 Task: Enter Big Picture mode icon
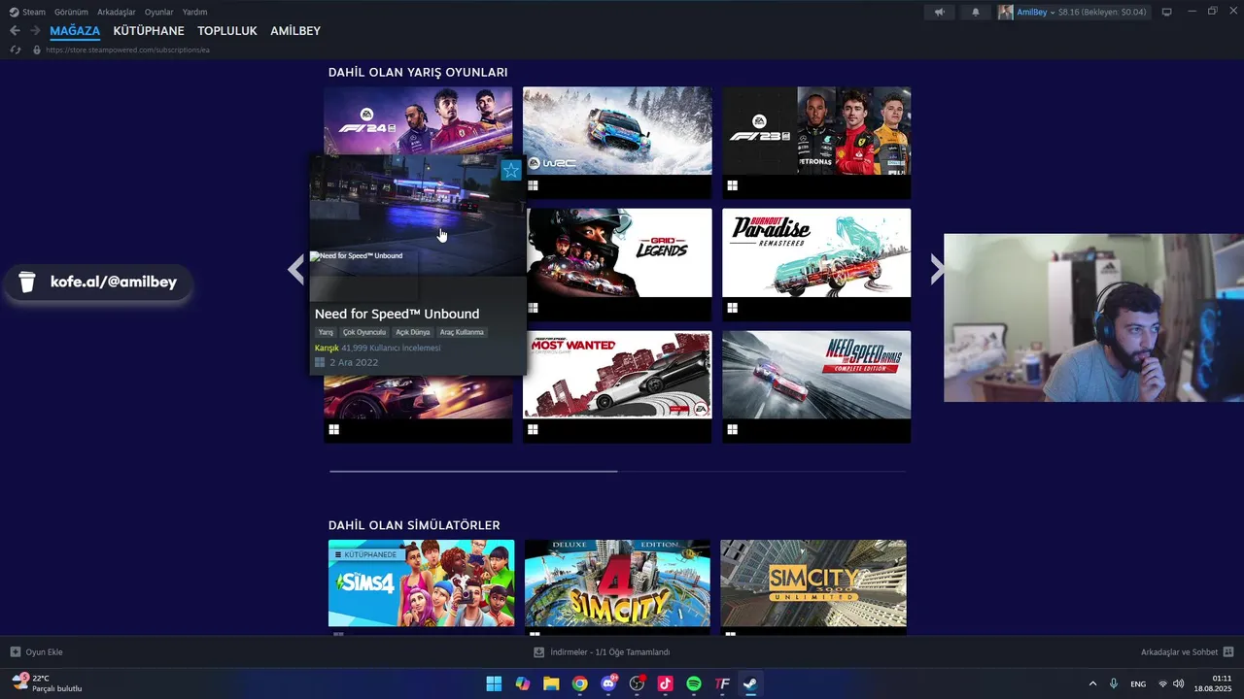pos(1167,12)
